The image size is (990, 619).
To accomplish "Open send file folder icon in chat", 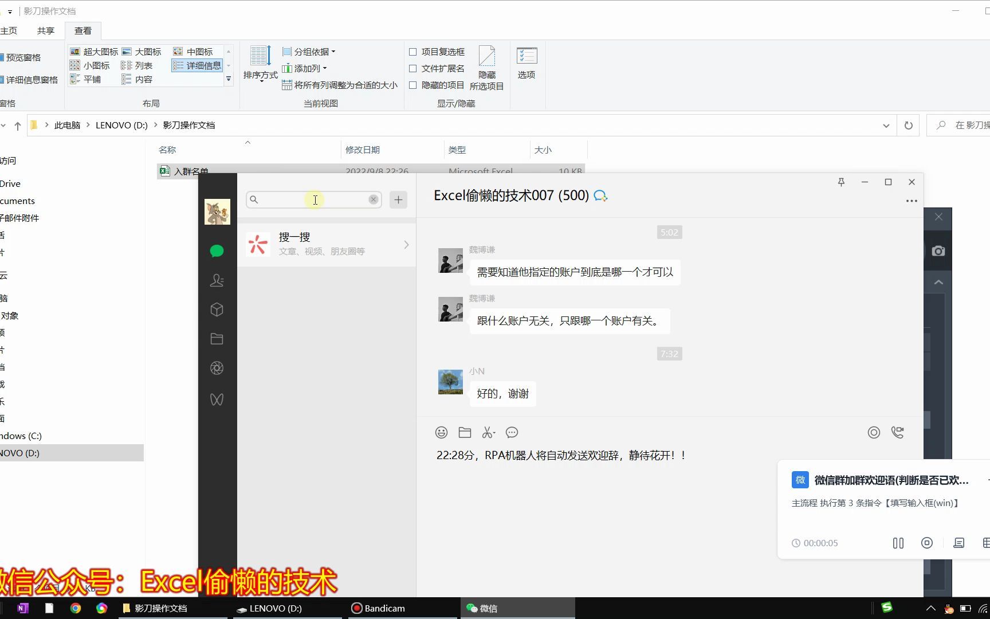I will click(x=465, y=433).
